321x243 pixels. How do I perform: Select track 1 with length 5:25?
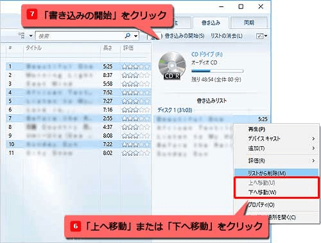coord(78,67)
